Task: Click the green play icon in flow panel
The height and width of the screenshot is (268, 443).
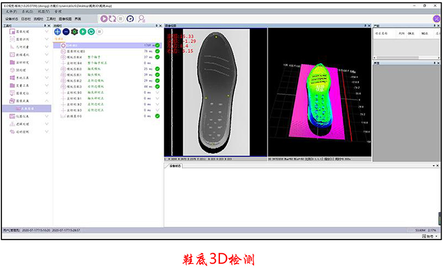Action: [83, 31]
